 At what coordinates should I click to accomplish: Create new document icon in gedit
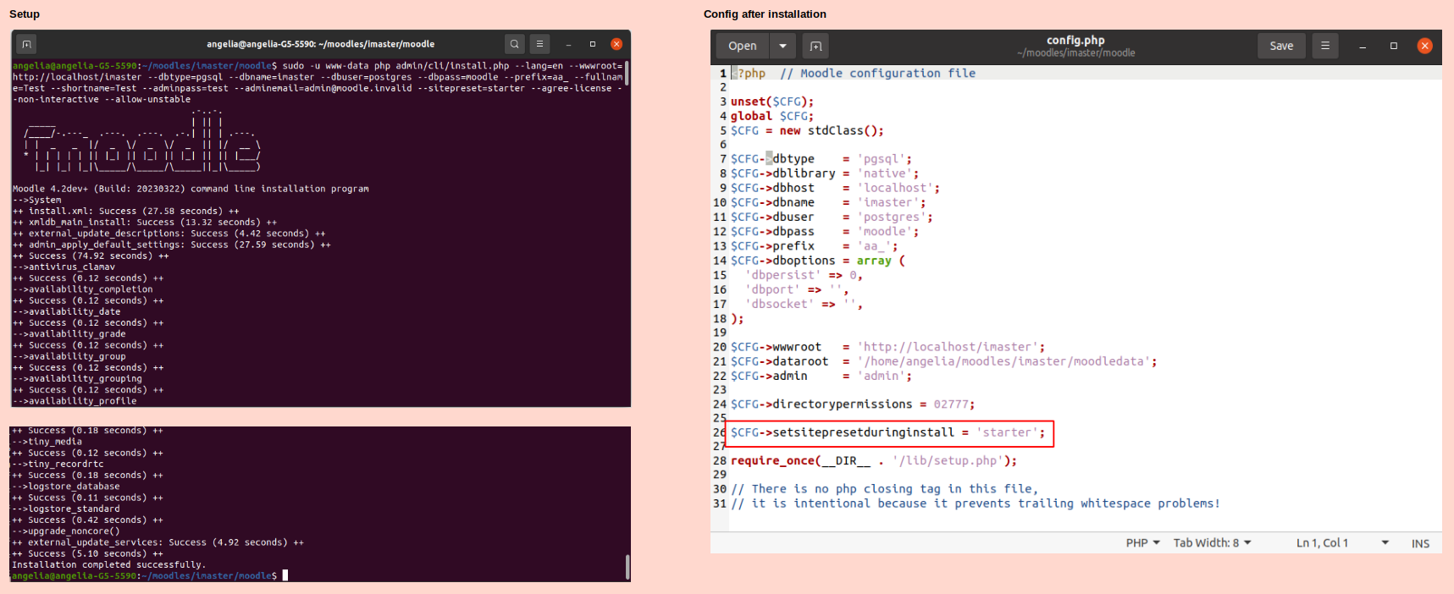click(815, 46)
